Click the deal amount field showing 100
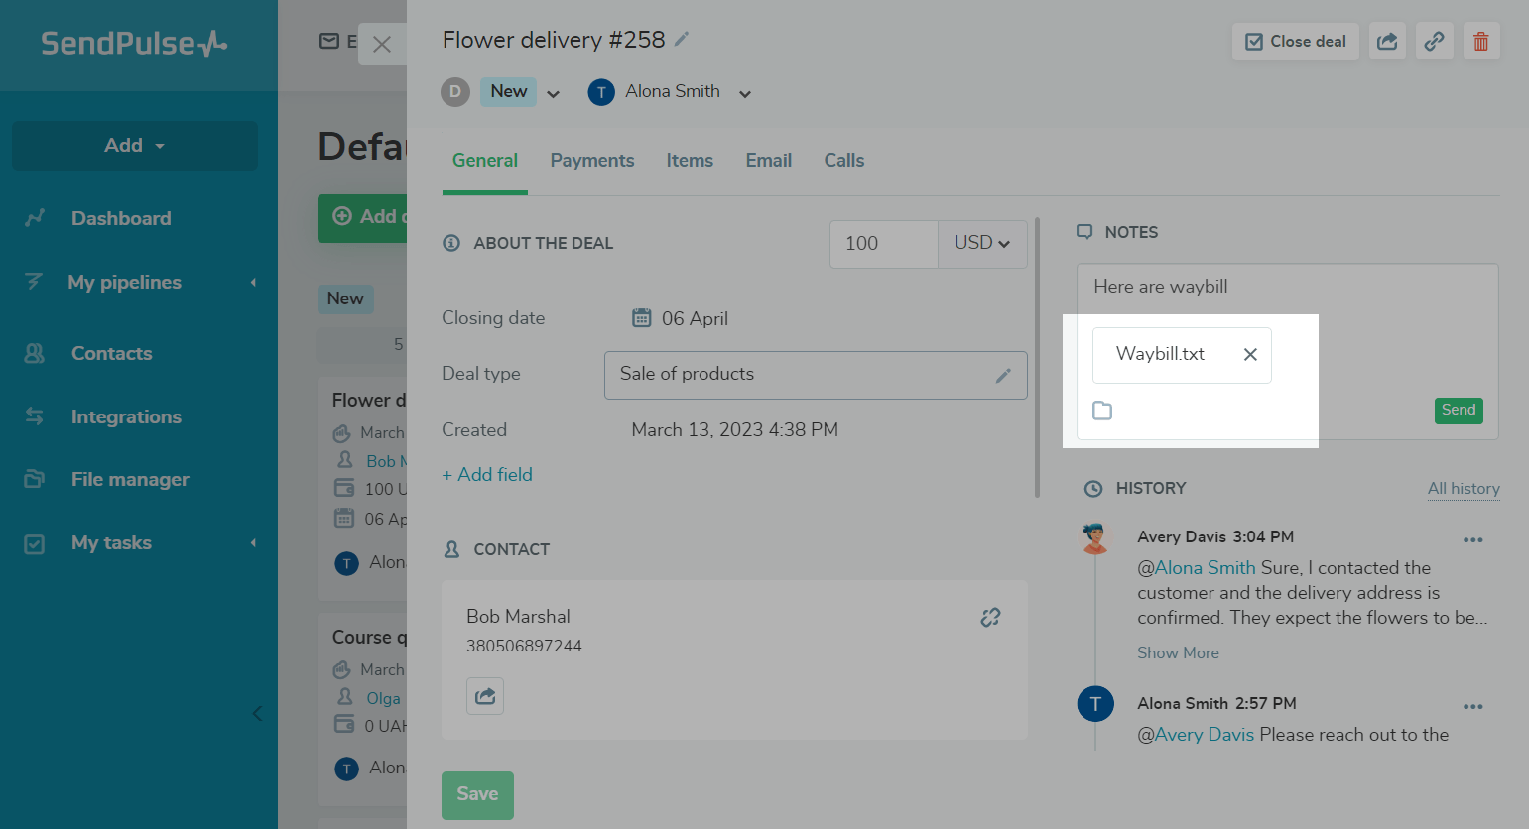The image size is (1529, 829). [x=884, y=244]
